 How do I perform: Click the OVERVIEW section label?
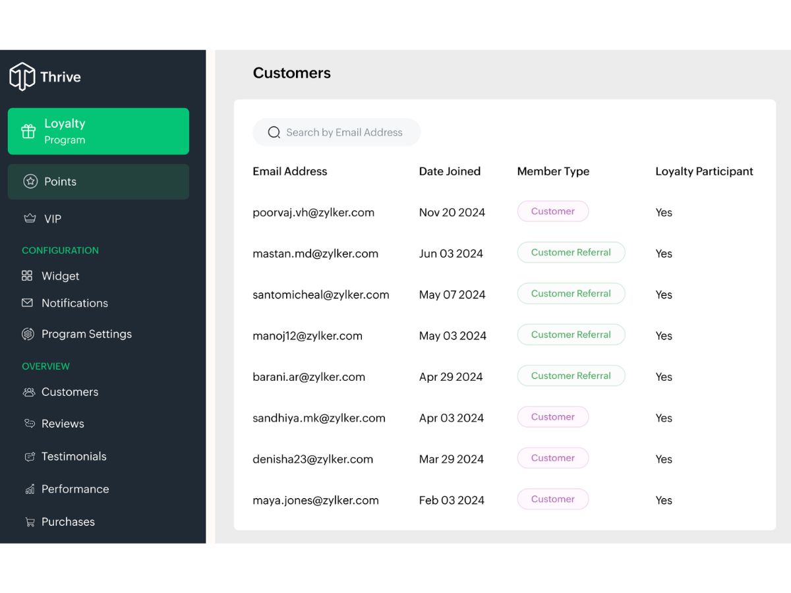(45, 366)
